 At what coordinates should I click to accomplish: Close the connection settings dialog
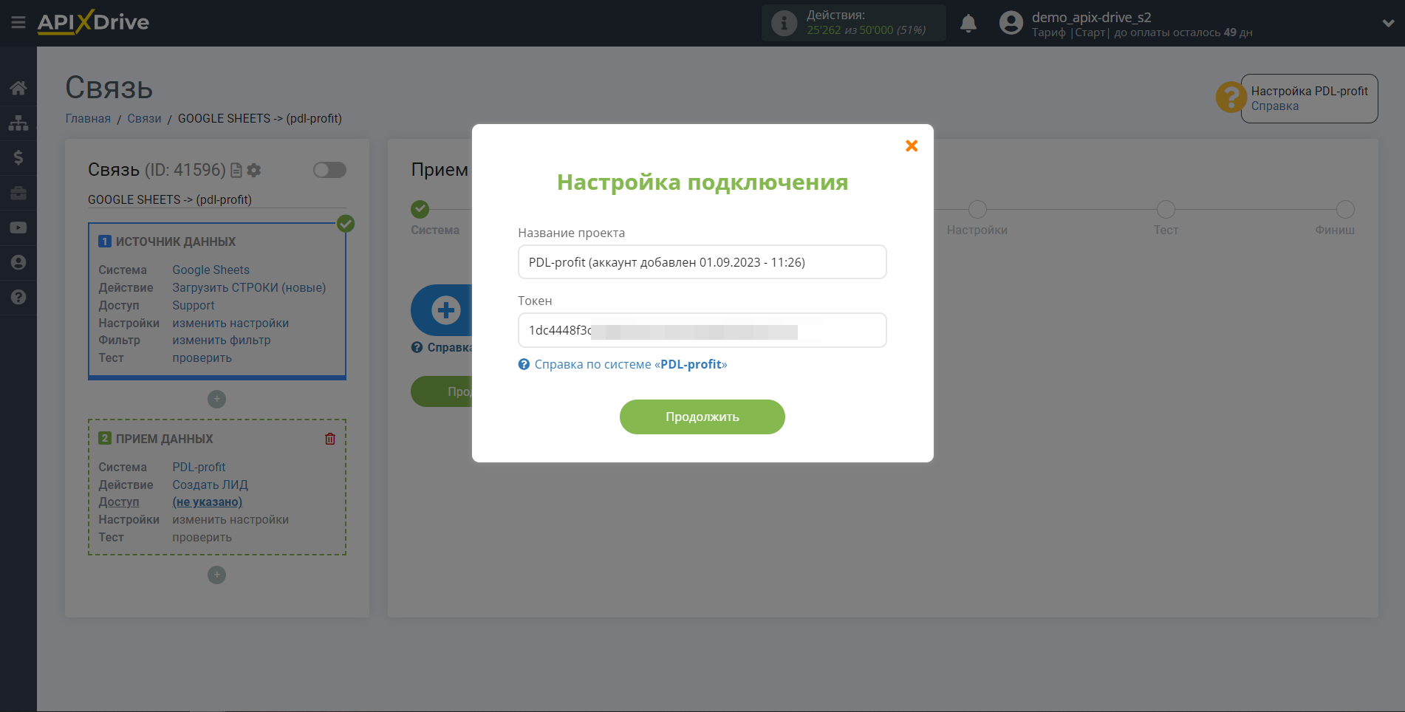click(912, 146)
